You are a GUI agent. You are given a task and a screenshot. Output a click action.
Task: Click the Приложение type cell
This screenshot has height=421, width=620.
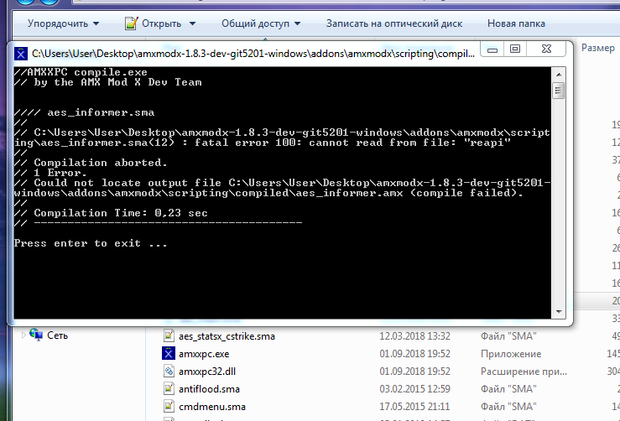(511, 354)
